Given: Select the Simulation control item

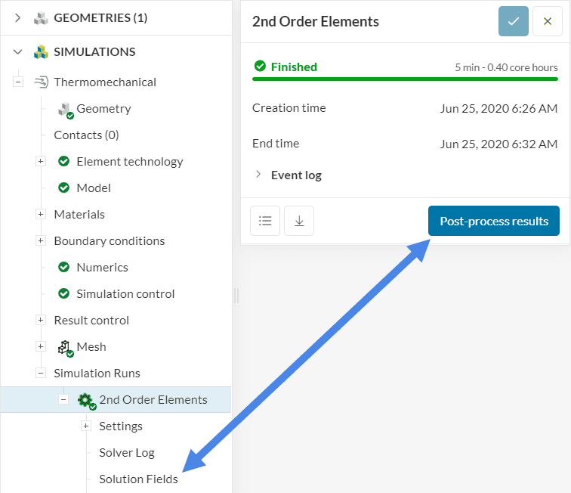Looking at the screenshot, I should [x=125, y=293].
